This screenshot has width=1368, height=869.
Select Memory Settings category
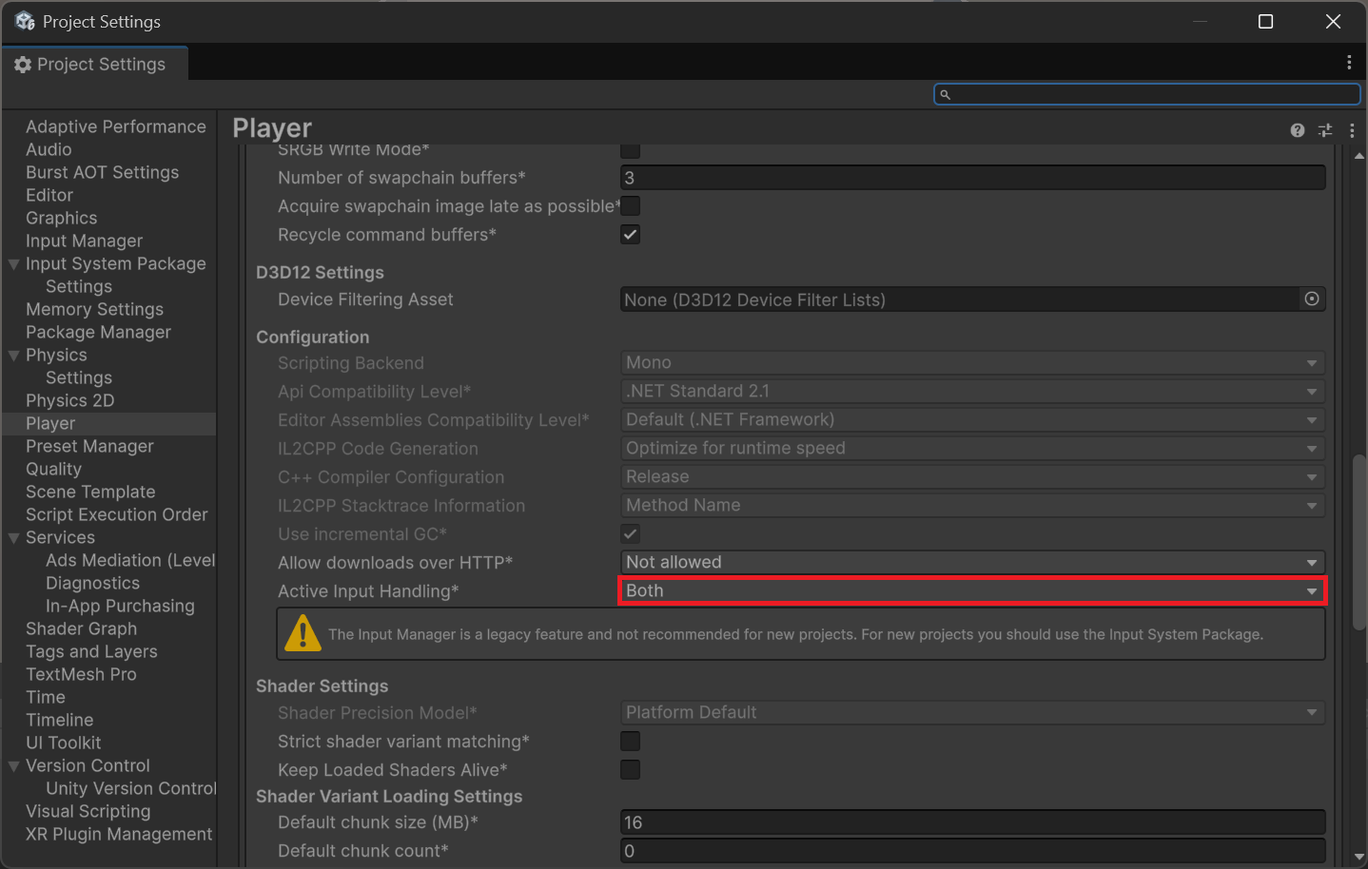(94, 309)
